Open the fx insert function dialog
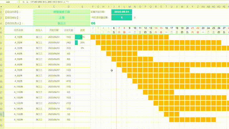This screenshot has width=229, height=129. click(x=27, y=2)
